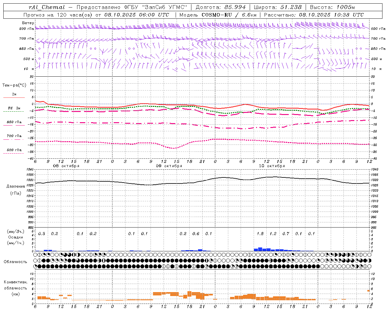Click precipitation value "1.8"
Image resolution: width=387 pixels, height=309 pixels.
pos(260,234)
